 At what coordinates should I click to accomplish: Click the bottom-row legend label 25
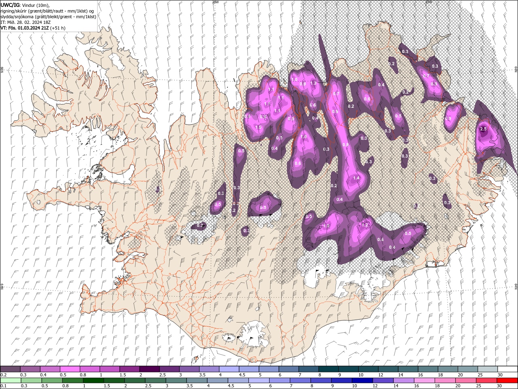pos(479,386)
